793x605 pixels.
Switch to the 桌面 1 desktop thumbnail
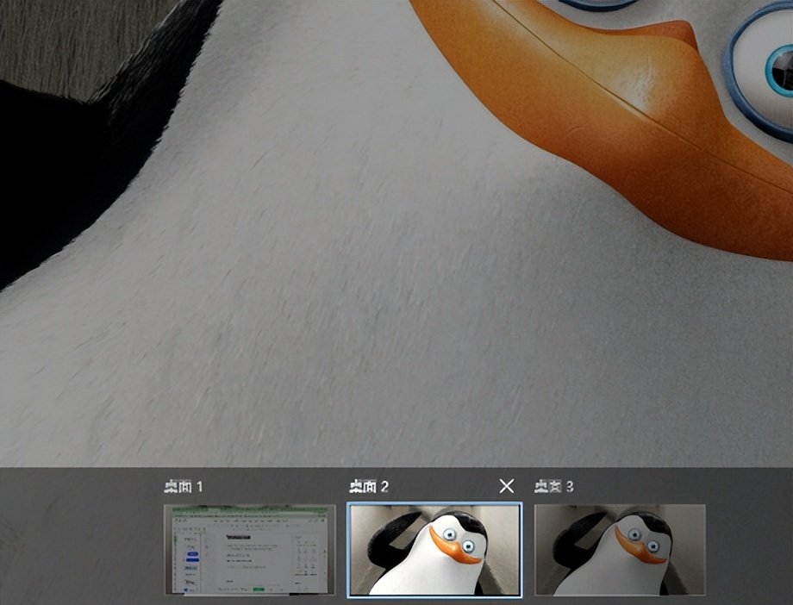coord(249,550)
